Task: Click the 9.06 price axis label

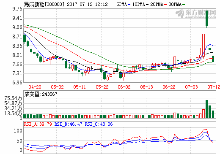Action: pyautogui.click(x=17, y=27)
